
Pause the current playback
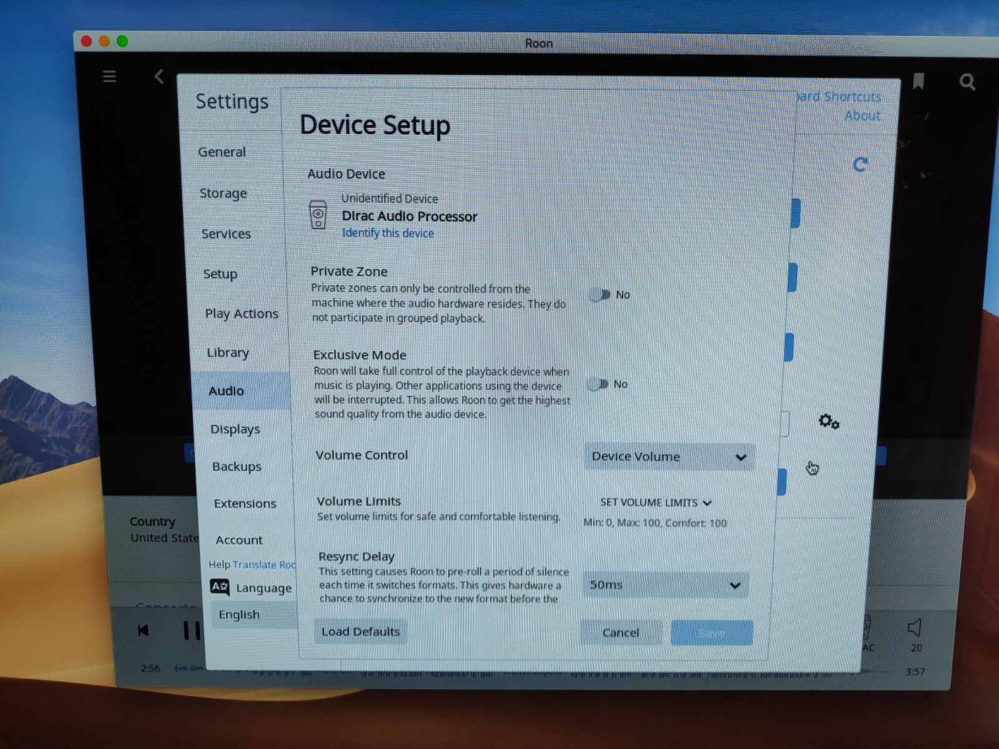(192, 630)
